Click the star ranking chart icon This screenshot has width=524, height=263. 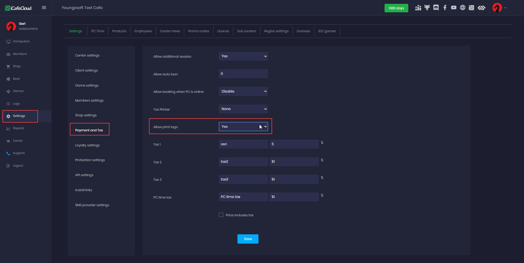(x=418, y=8)
